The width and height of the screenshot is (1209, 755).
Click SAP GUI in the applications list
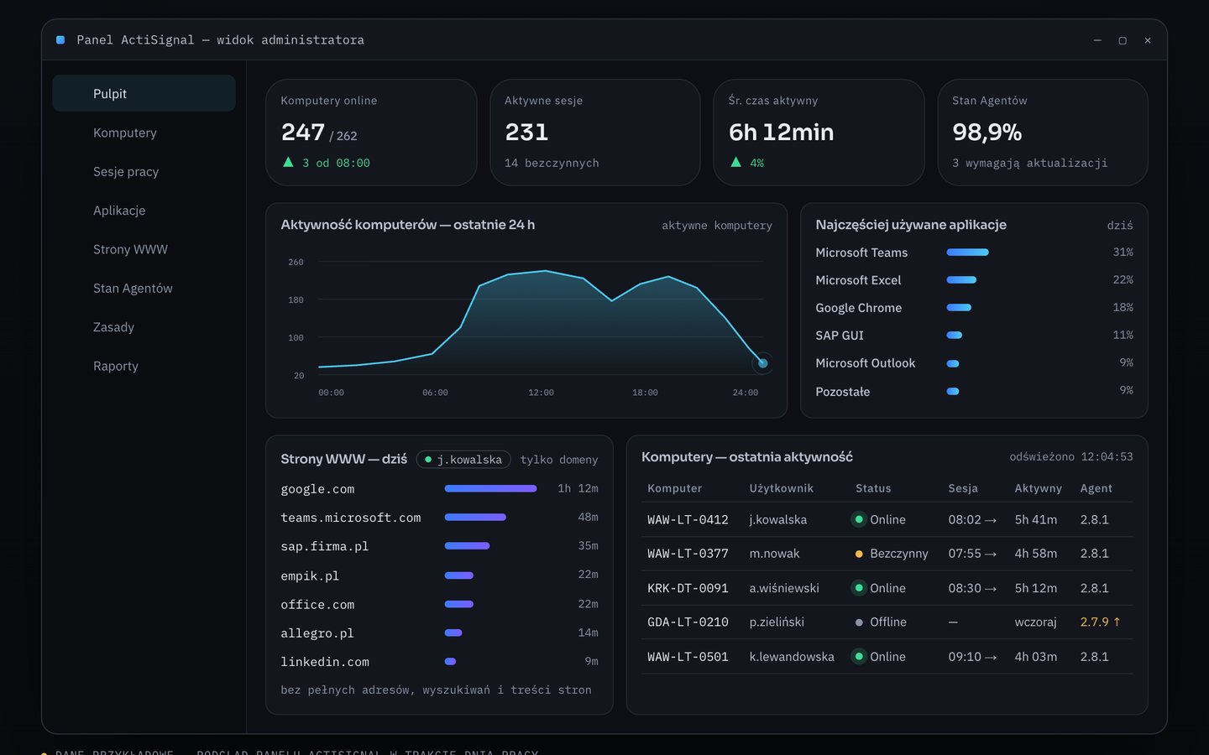840,336
